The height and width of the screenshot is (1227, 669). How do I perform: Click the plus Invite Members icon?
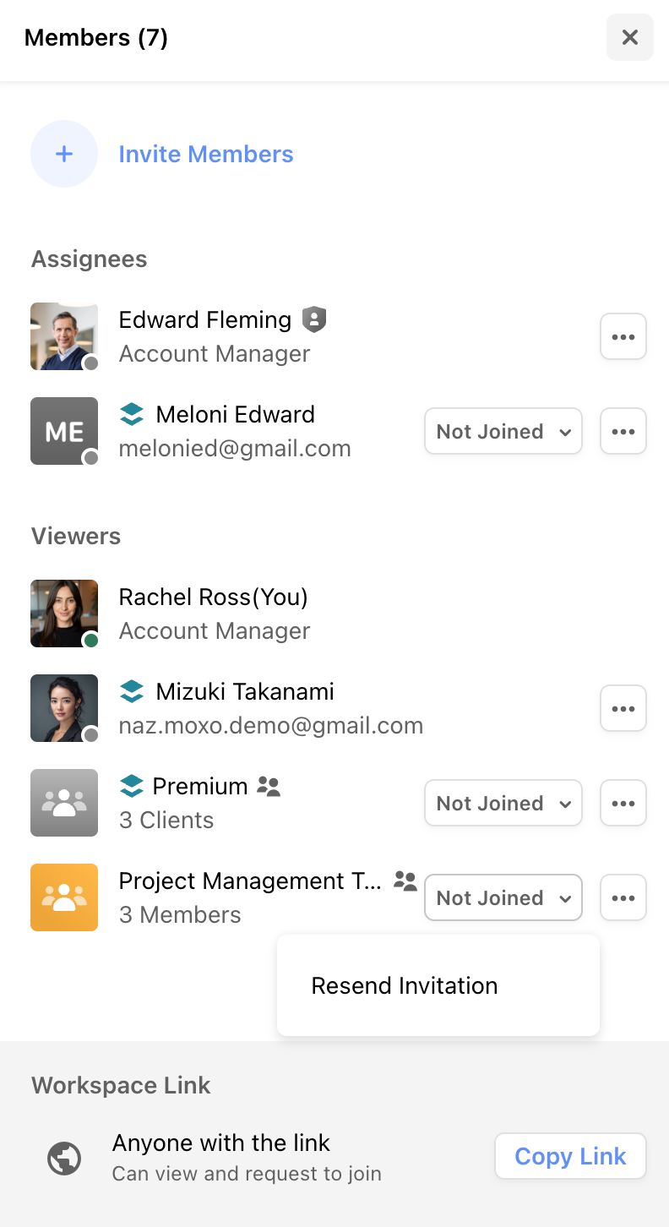coord(64,154)
